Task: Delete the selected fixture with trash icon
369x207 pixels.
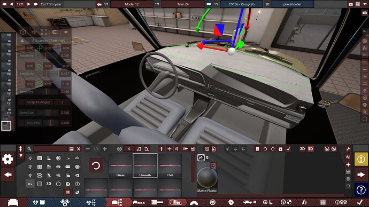Action: tap(257, 149)
